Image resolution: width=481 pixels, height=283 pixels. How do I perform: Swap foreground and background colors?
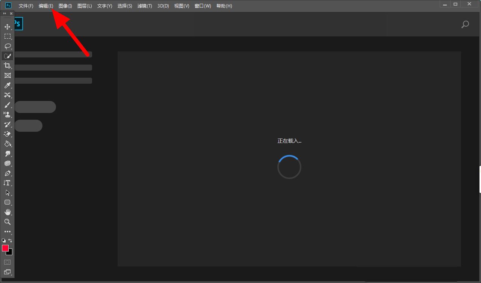10,240
